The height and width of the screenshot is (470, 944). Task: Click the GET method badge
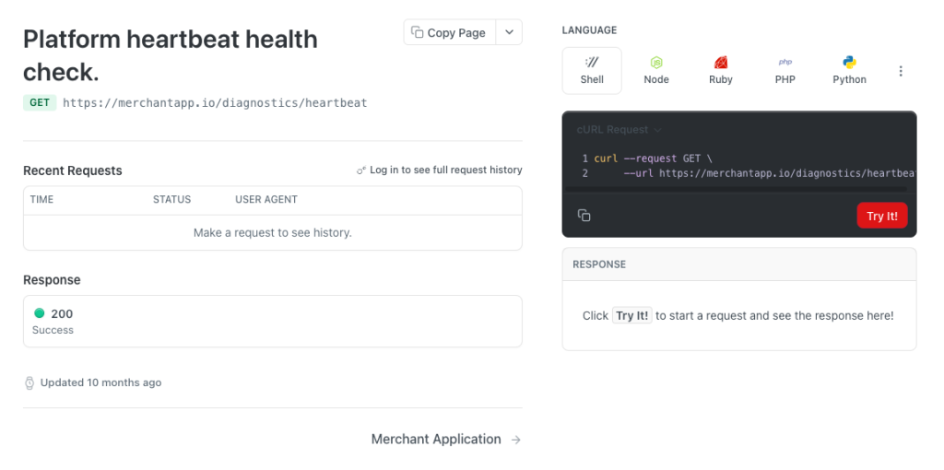pos(40,103)
